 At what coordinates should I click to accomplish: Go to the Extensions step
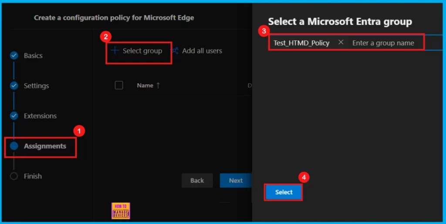(x=40, y=116)
